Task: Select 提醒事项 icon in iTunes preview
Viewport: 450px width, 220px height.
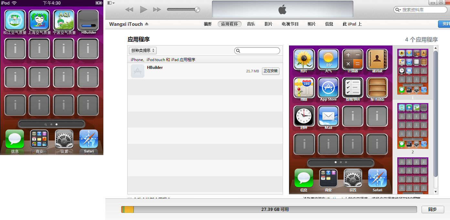Action: click(x=353, y=88)
